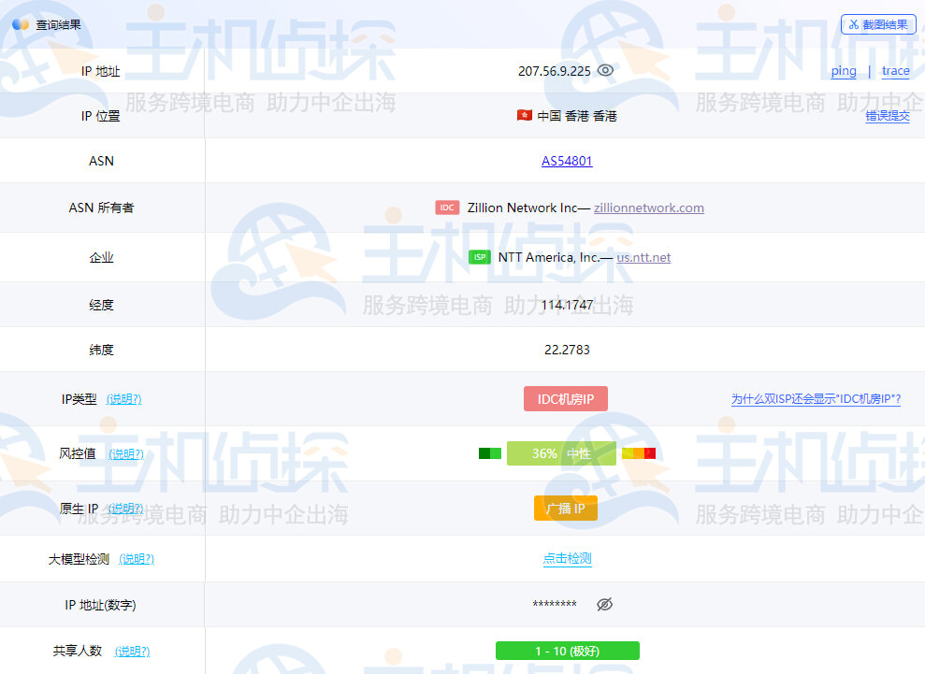Click the query result logo icon

tap(21, 24)
